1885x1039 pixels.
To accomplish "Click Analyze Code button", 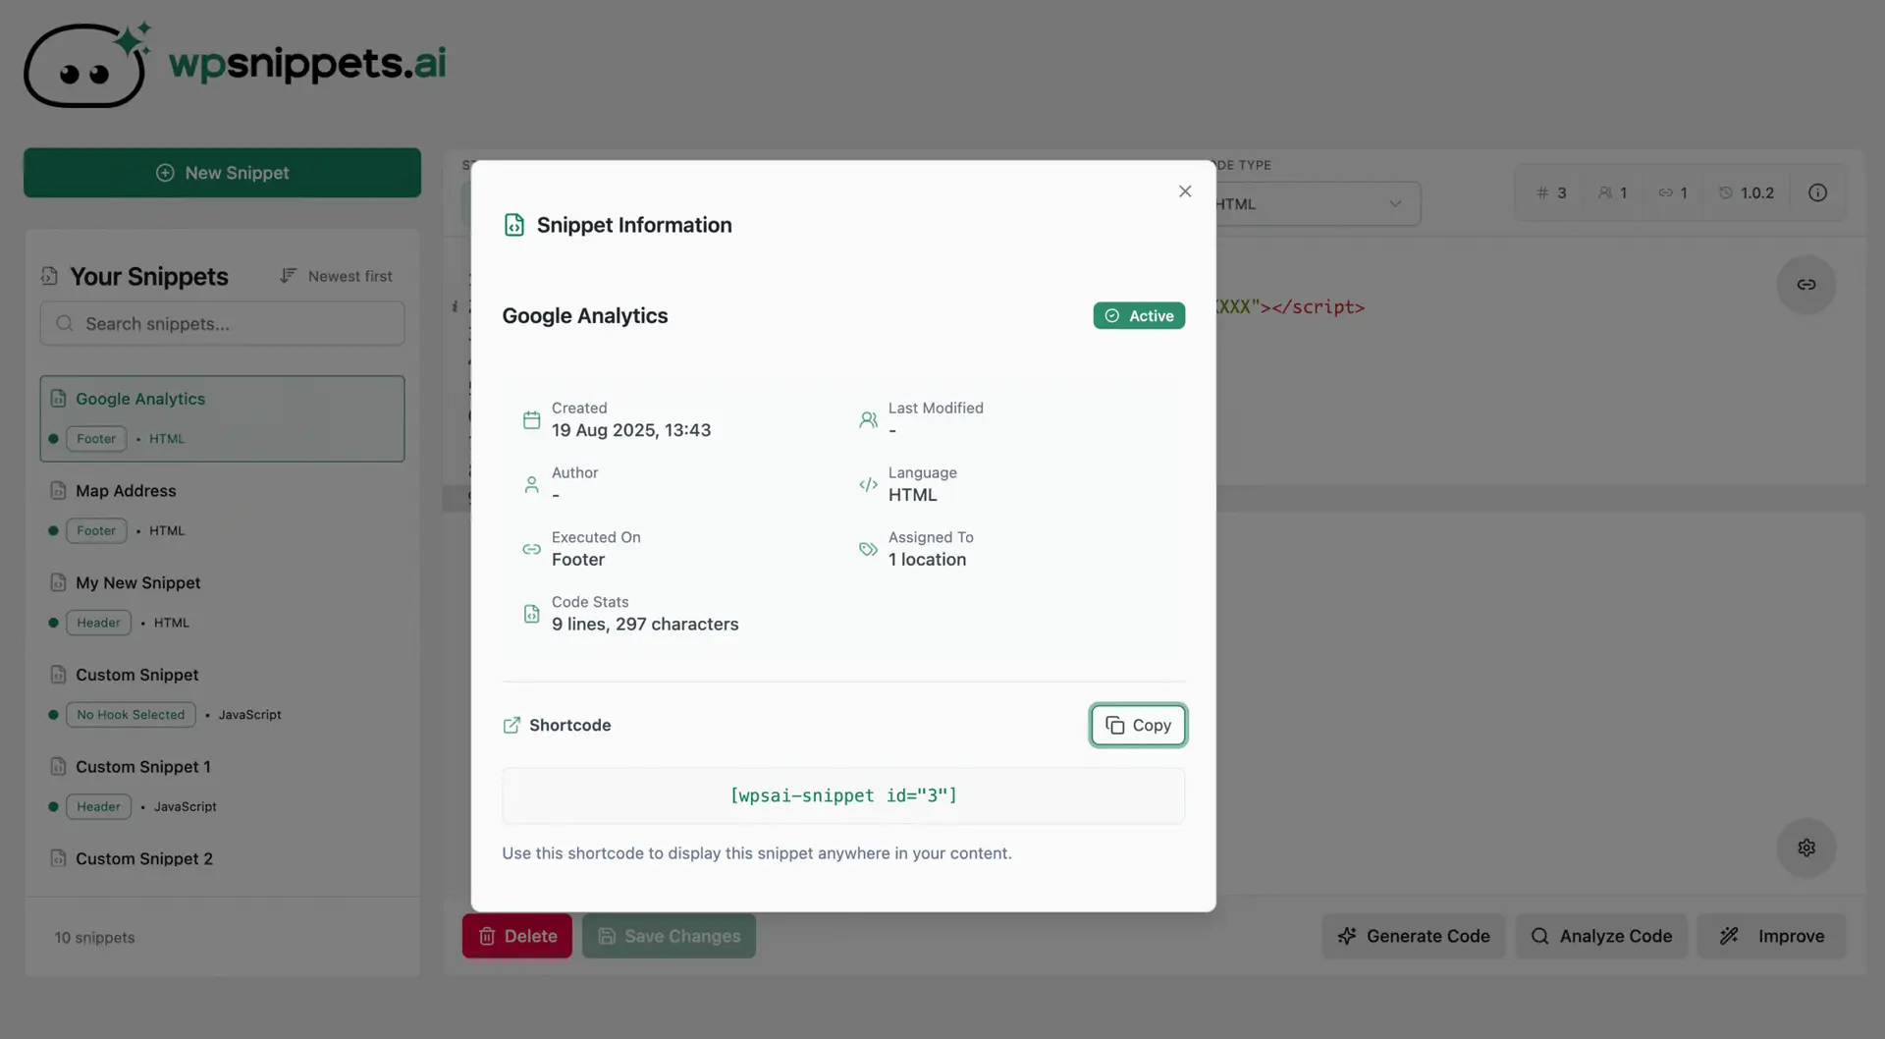I will click(x=1601, y=936).
